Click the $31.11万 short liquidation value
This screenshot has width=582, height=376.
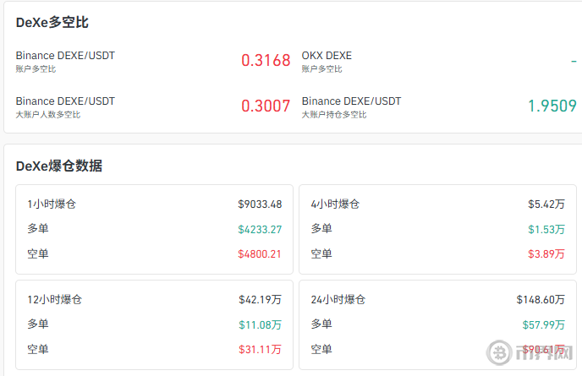pyautogui.click(x=261, y=349)
